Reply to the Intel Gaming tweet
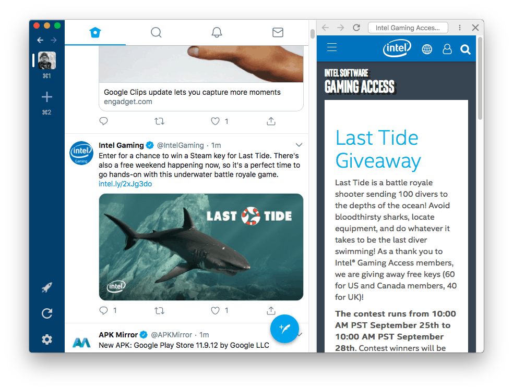The width and height of the screenshot is (513, 391). [103, 310]
